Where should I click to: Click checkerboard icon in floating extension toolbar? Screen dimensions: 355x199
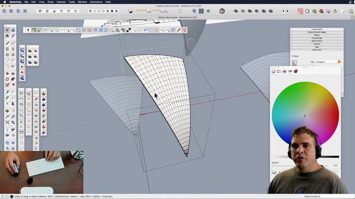click(128, 30)
